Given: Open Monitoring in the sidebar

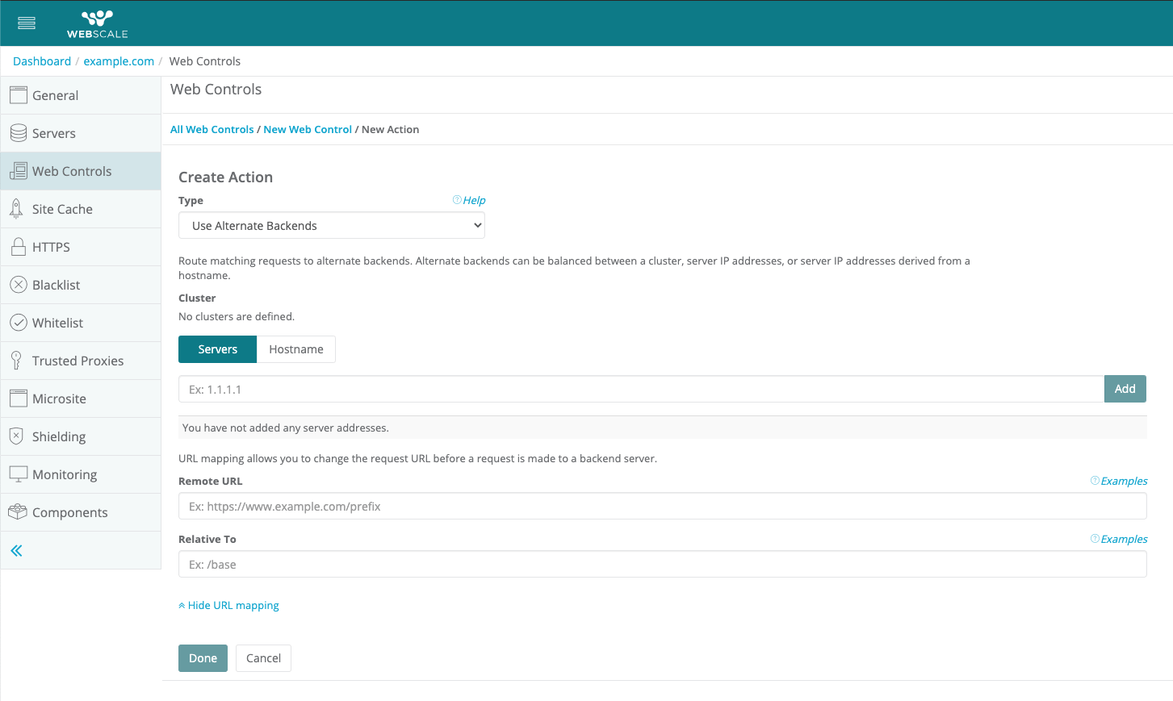Looking at the screenshot, I should pos(65,474).
